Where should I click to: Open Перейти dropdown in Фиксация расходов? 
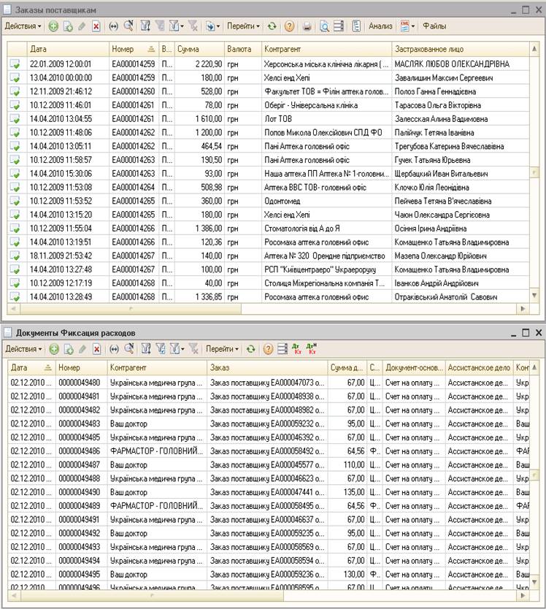click(222, 349)
